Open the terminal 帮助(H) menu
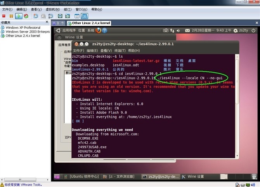The height and width of the screenshot is (187, 260). [134, 51]
